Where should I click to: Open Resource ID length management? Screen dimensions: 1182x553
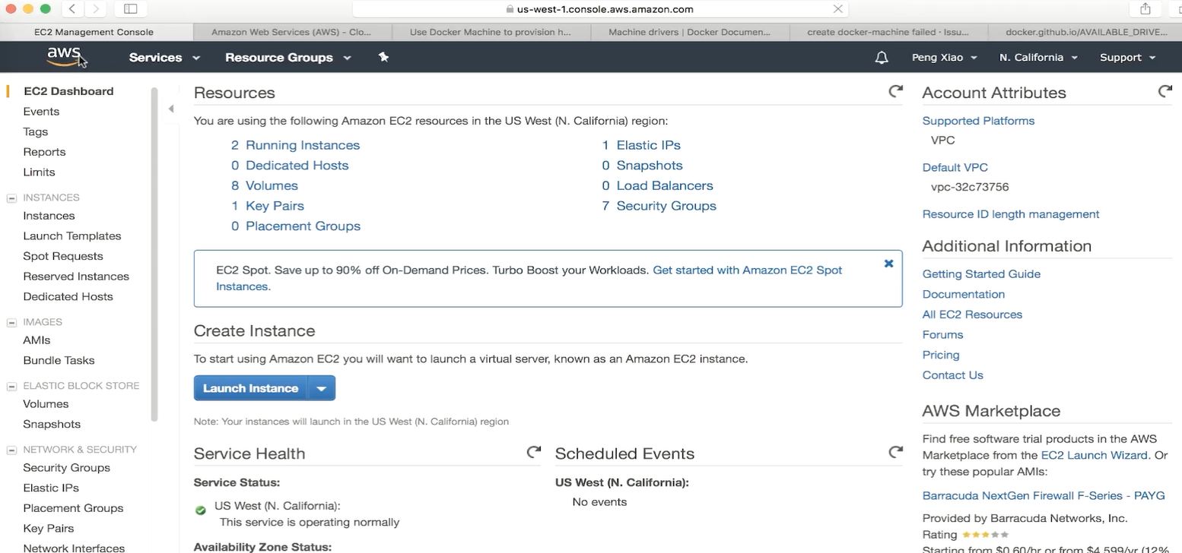point(1011,214)
